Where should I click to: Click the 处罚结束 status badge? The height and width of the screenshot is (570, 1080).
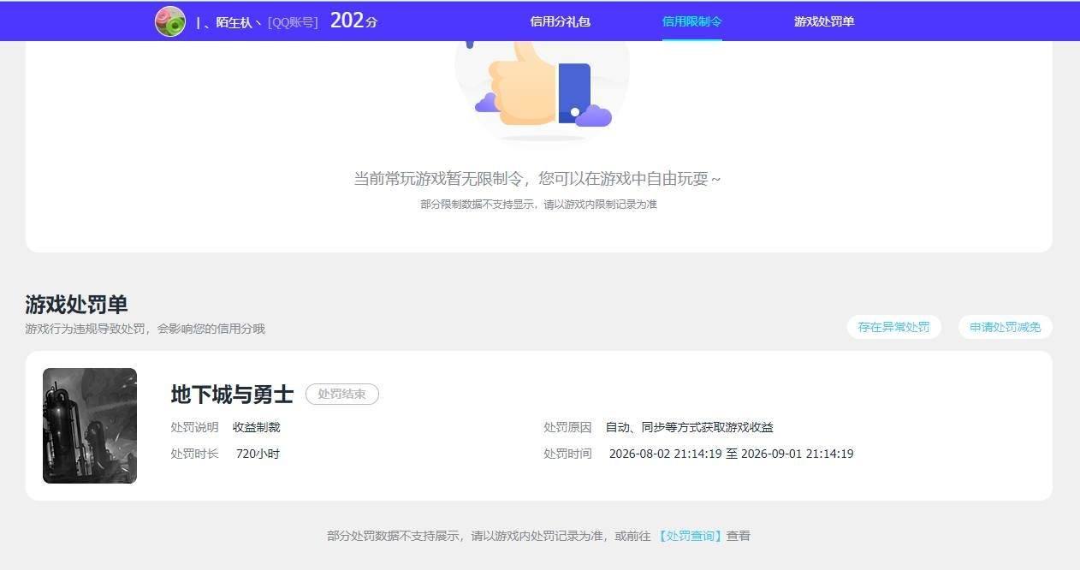[x=342, y=394]
